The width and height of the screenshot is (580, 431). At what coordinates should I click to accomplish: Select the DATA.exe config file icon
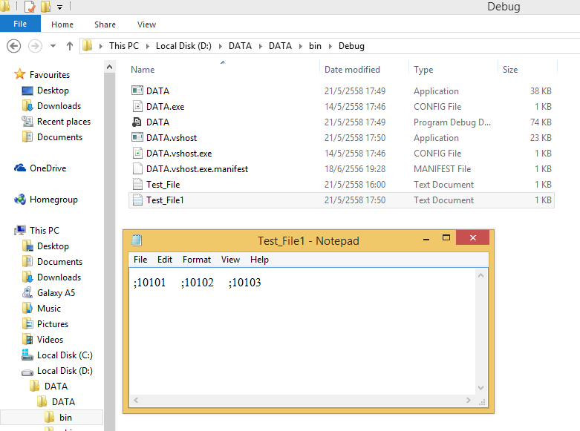click(x=137, y=107)
